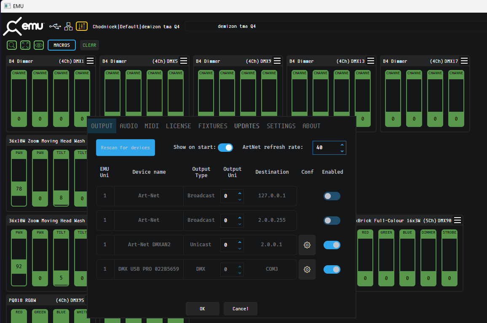487x323 pixels.
Task: Enable the Art-Net 127.0.0.1 broadcast output
Action: (x=332, y=196)
